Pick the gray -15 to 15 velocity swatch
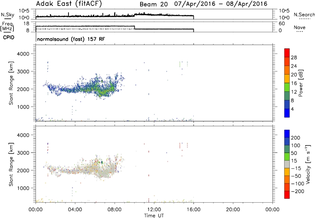The width and height of the screenshot is (315, 218). tap(287, 164)
